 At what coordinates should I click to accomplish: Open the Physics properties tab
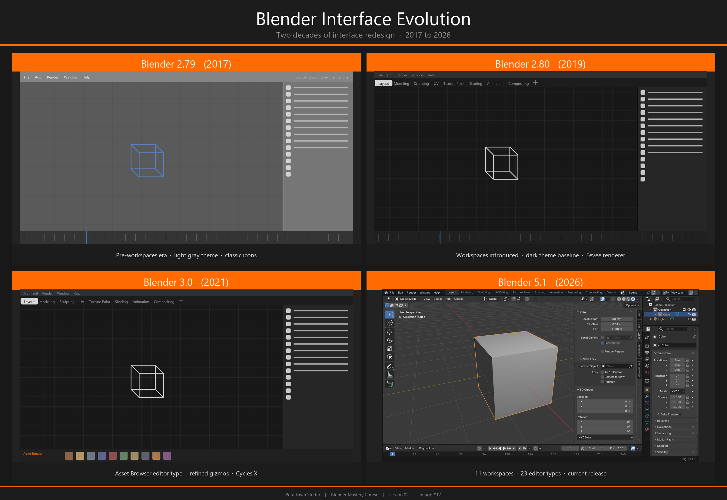[647, 409]
